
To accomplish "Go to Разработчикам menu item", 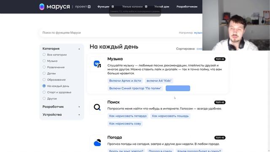I will (x=187, y=7).
